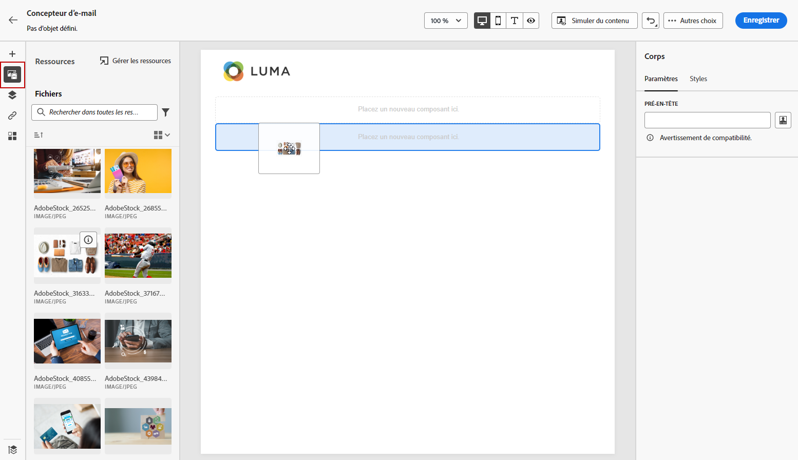Select the AdobeStock_37167 baseball player thumbnail
Viewport: 798px width, 460px height.
(x=138, y=256)
